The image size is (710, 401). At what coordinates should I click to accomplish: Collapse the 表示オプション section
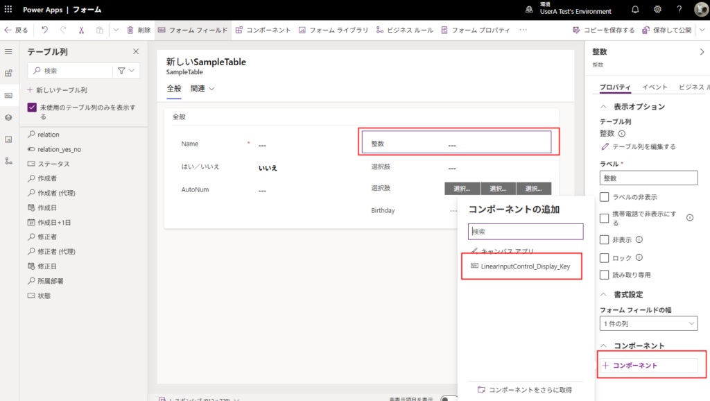click(x=603, y=107)
